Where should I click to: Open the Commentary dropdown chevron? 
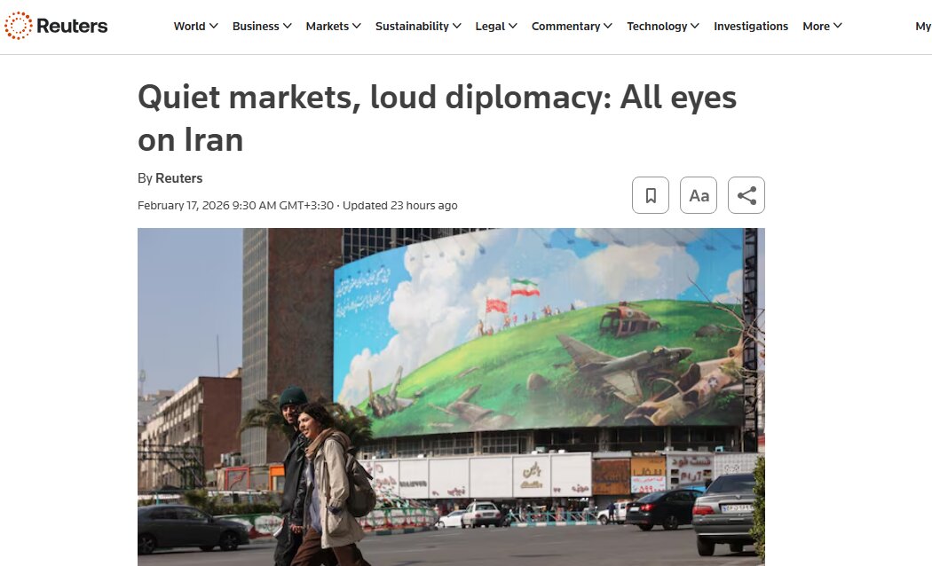click(x=607, y=26)
